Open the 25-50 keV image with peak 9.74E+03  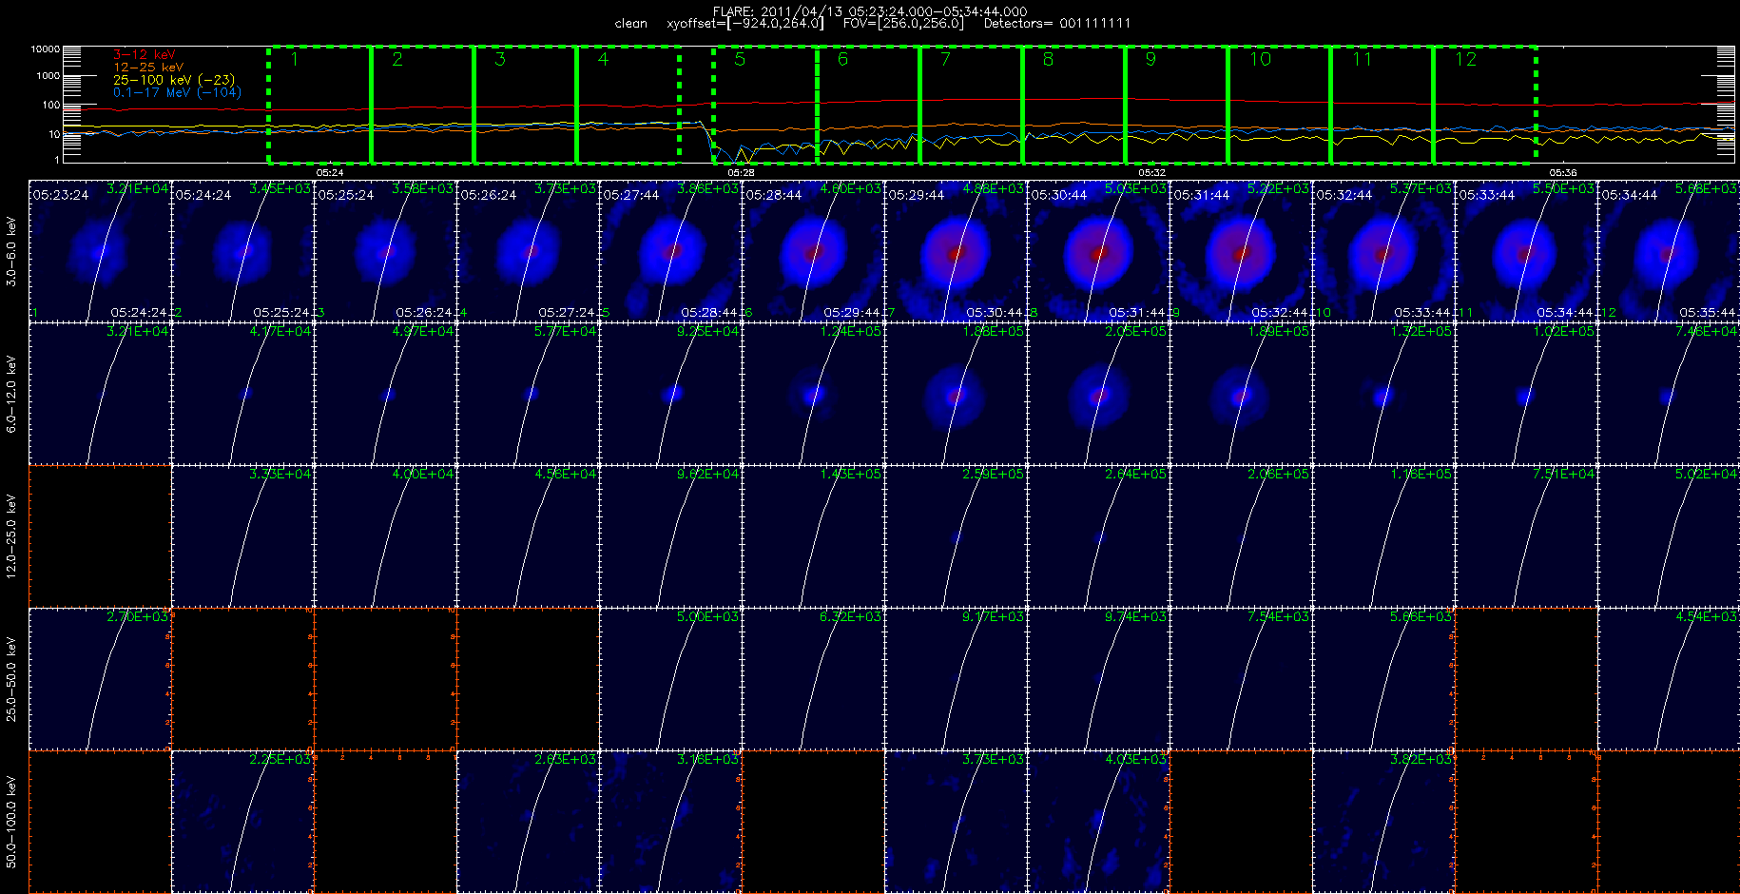[1098, 679]
